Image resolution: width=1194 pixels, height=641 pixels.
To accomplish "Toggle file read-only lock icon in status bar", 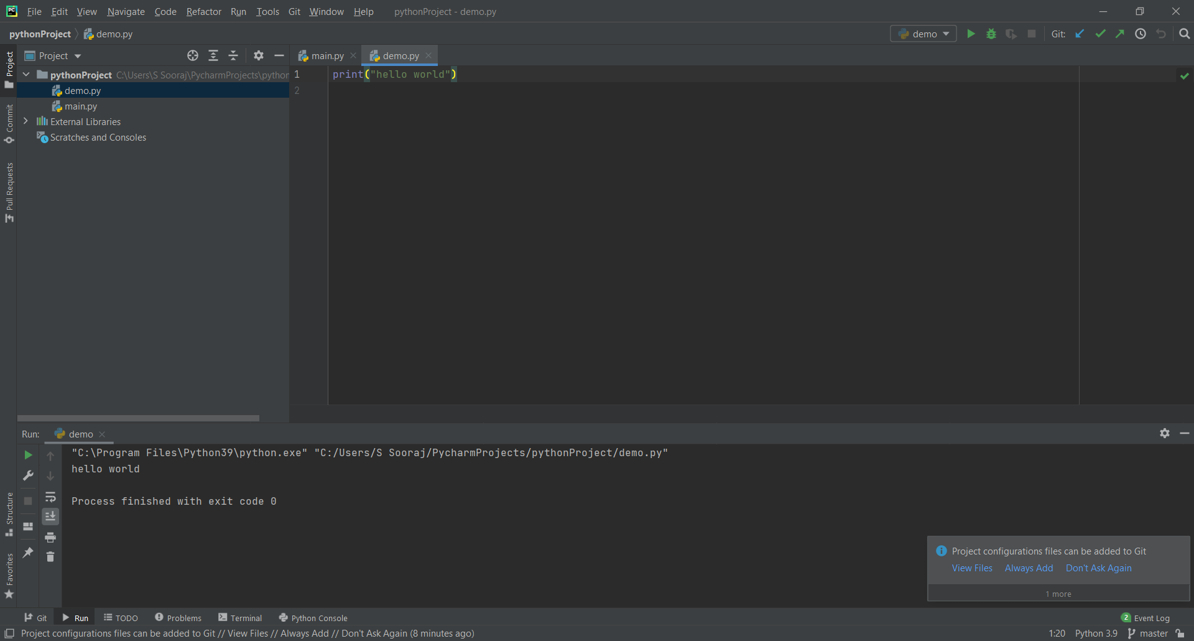I will click(x=1180, y=634).
